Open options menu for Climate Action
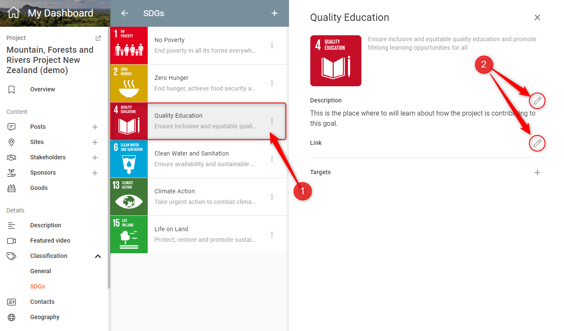This screenshot has height=331, width=564. tap(272, 197)
